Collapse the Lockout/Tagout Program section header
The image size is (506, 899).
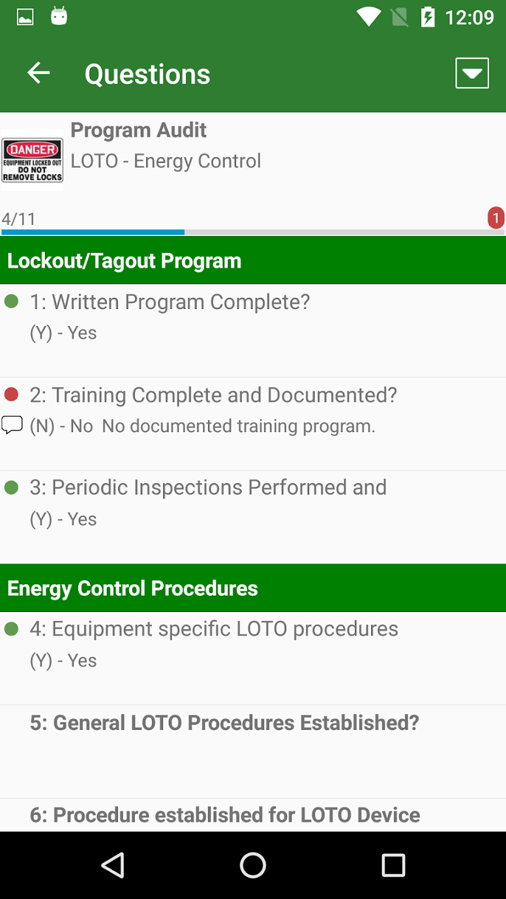(x=253, y=260)
